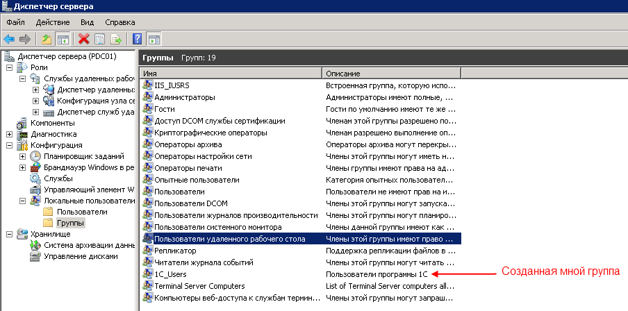This screenshot has width=628, height=311.
Task: Collapse the Роли tree node
Action: coord(9,67)
